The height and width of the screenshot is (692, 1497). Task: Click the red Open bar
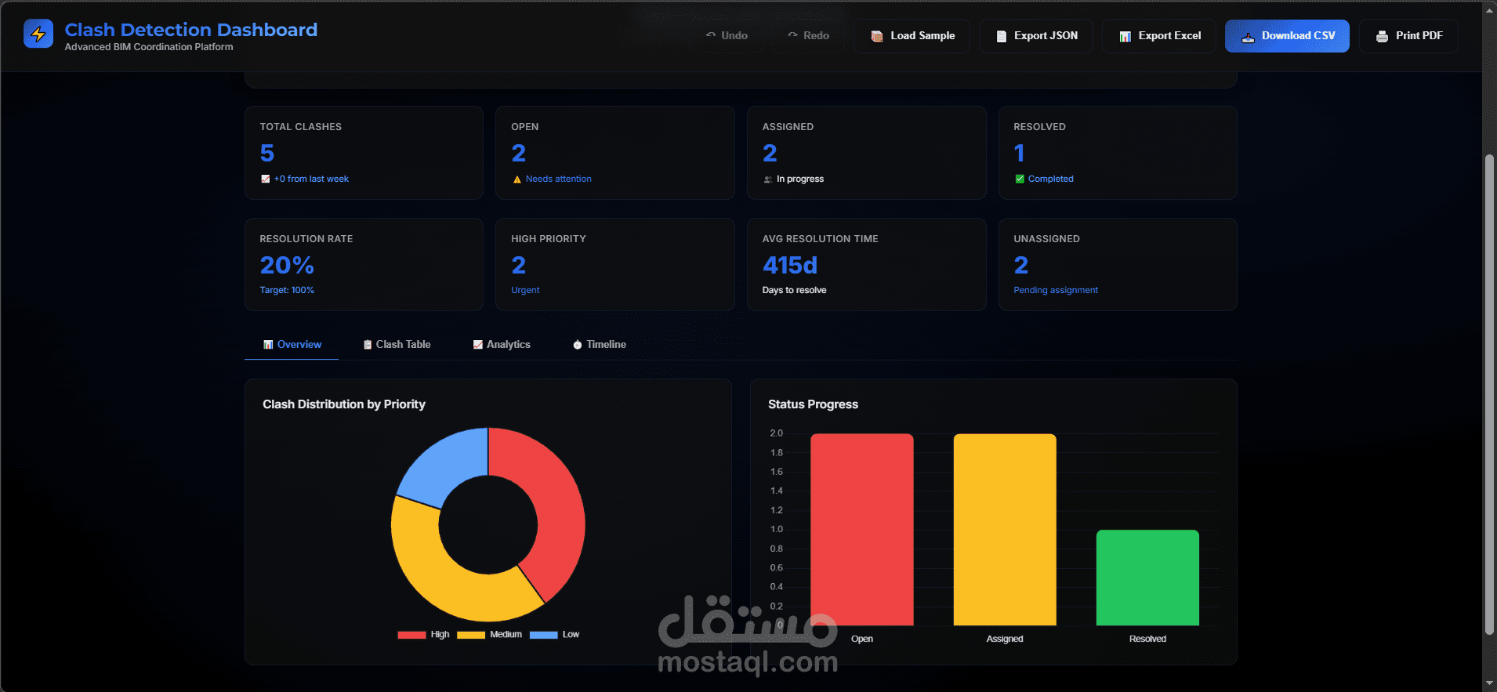tap(861, 530)
